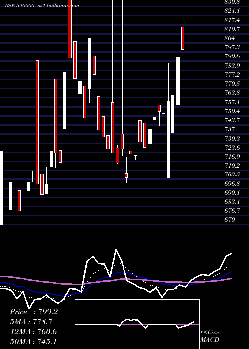This screenshot has height=349, width=249.
Task: Click the last red candlestick near 804
Action: 183,38
